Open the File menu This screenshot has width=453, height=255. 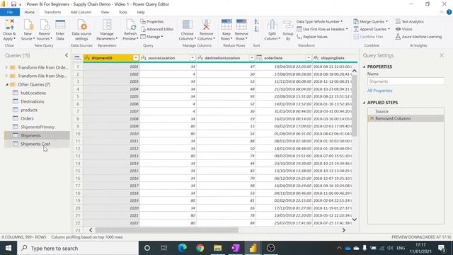[x=10, y=12]
